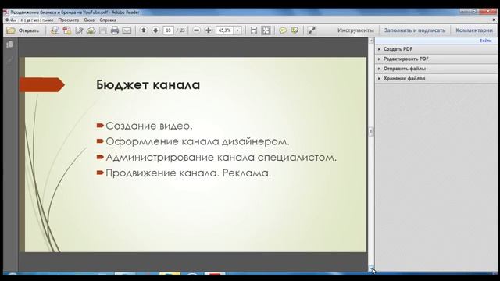
Task: Click the Открыть folder icon
Action: coord(11,30)
